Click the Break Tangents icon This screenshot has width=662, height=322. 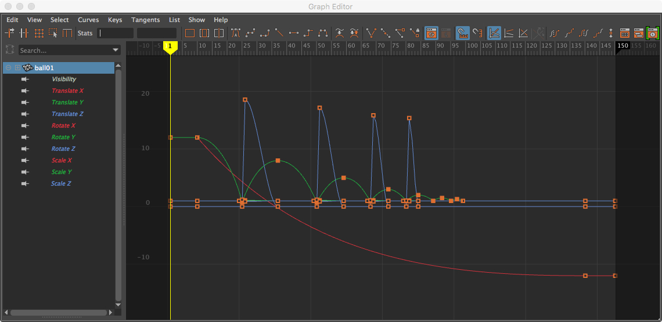coord(371,33)
